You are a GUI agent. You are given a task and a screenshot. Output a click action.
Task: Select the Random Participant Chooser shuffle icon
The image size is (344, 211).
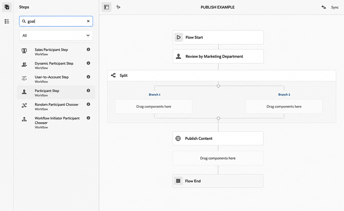tap(24, 105)
